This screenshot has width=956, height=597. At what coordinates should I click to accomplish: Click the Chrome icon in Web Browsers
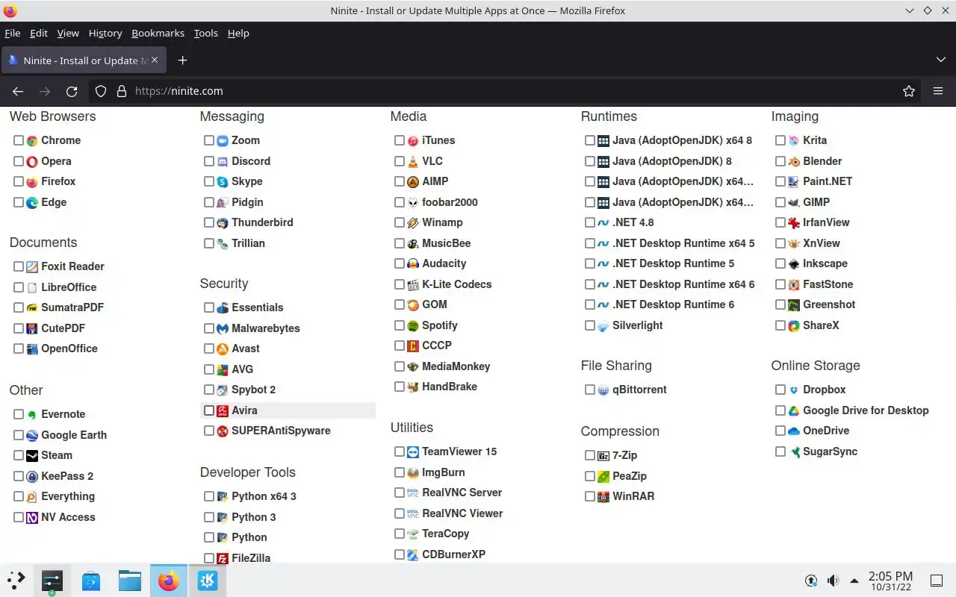[x=32, y=140]
